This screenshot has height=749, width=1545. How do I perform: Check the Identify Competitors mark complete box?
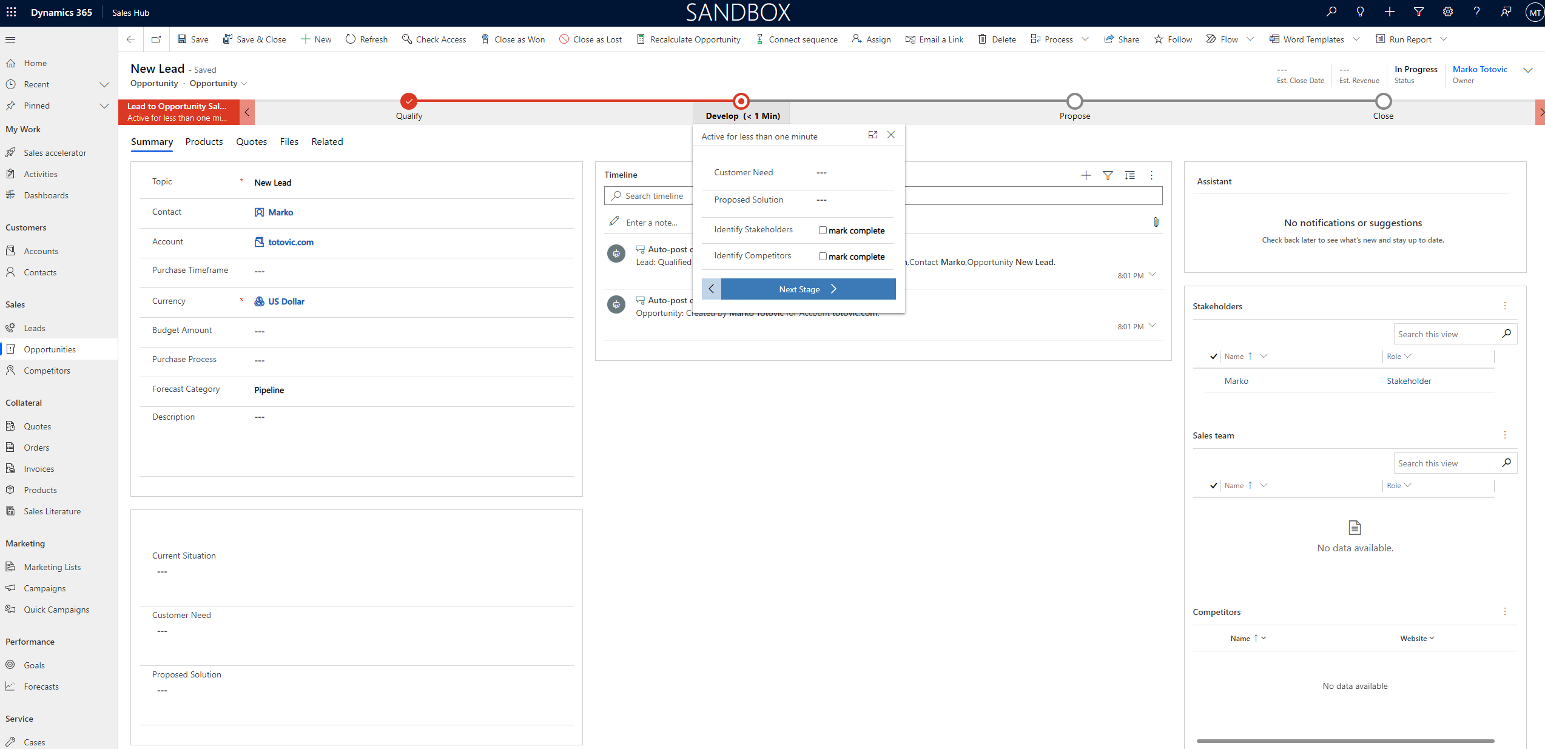[x=823, y=256]
